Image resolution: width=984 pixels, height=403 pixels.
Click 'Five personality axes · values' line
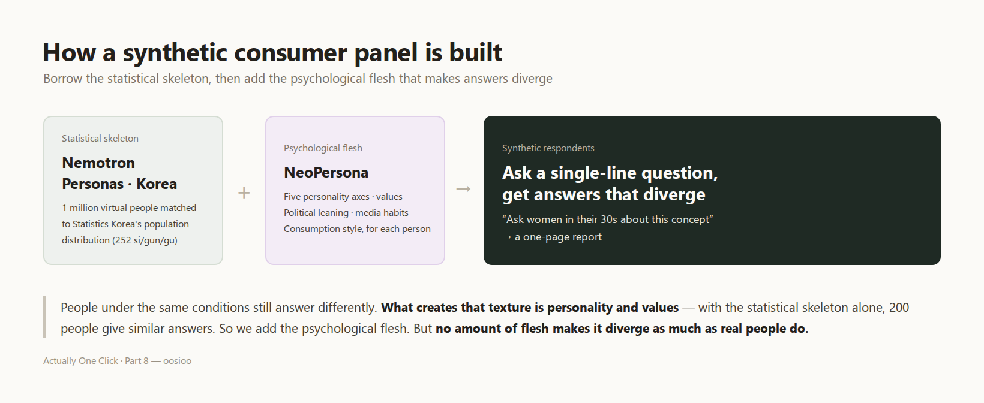pyautogui.click(x=343, y=196)
